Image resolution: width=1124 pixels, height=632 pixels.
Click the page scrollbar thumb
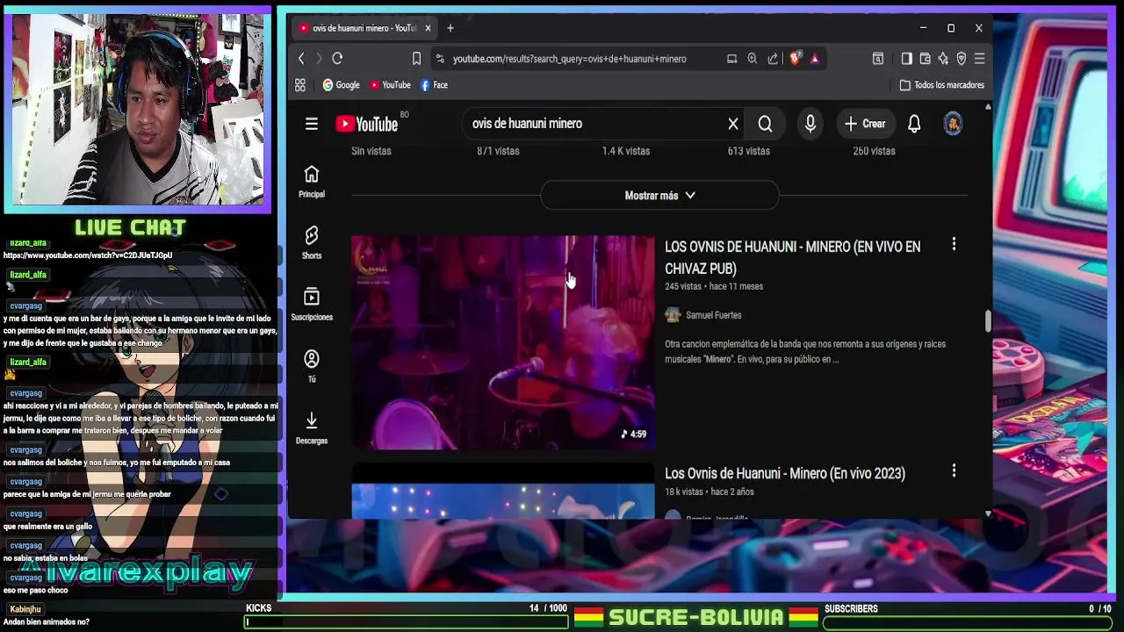(x=988, y=321)
